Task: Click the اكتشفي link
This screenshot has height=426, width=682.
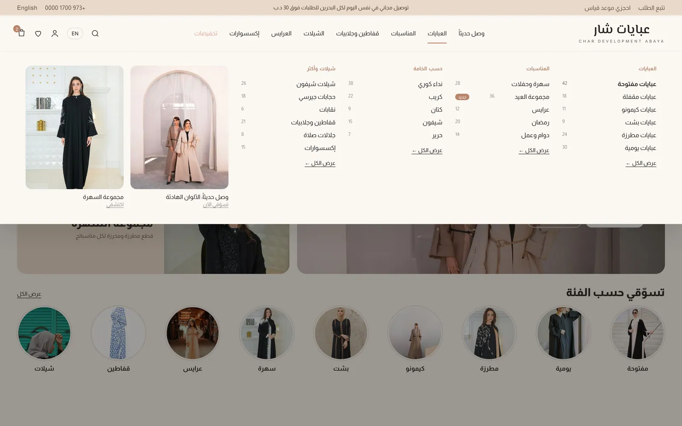Action: pos(115,205)
